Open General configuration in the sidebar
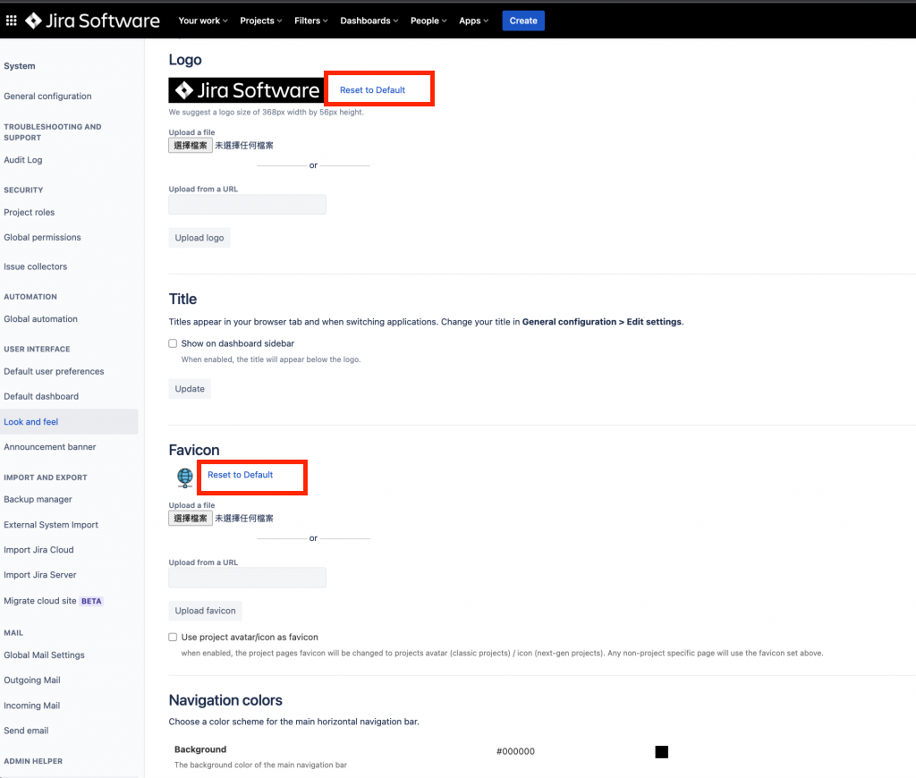Screen dimensions: 916x778 47,97
